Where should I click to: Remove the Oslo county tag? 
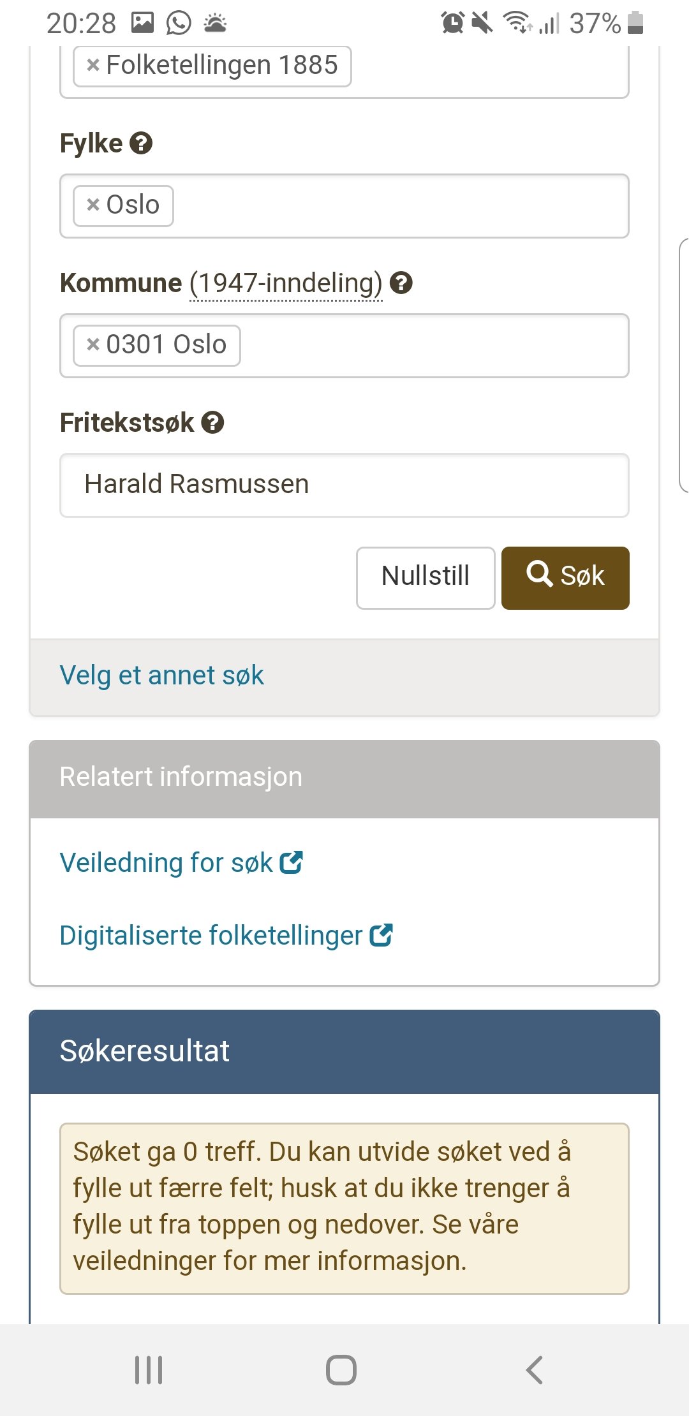[x=93, y=205]
